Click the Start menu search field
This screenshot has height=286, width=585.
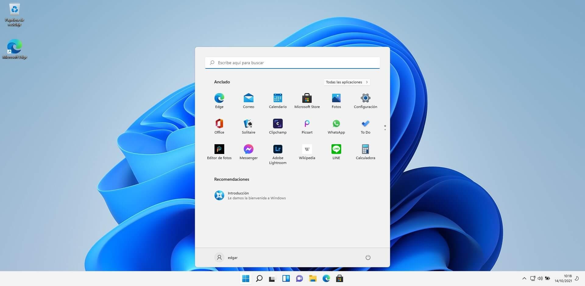[292, 63]
